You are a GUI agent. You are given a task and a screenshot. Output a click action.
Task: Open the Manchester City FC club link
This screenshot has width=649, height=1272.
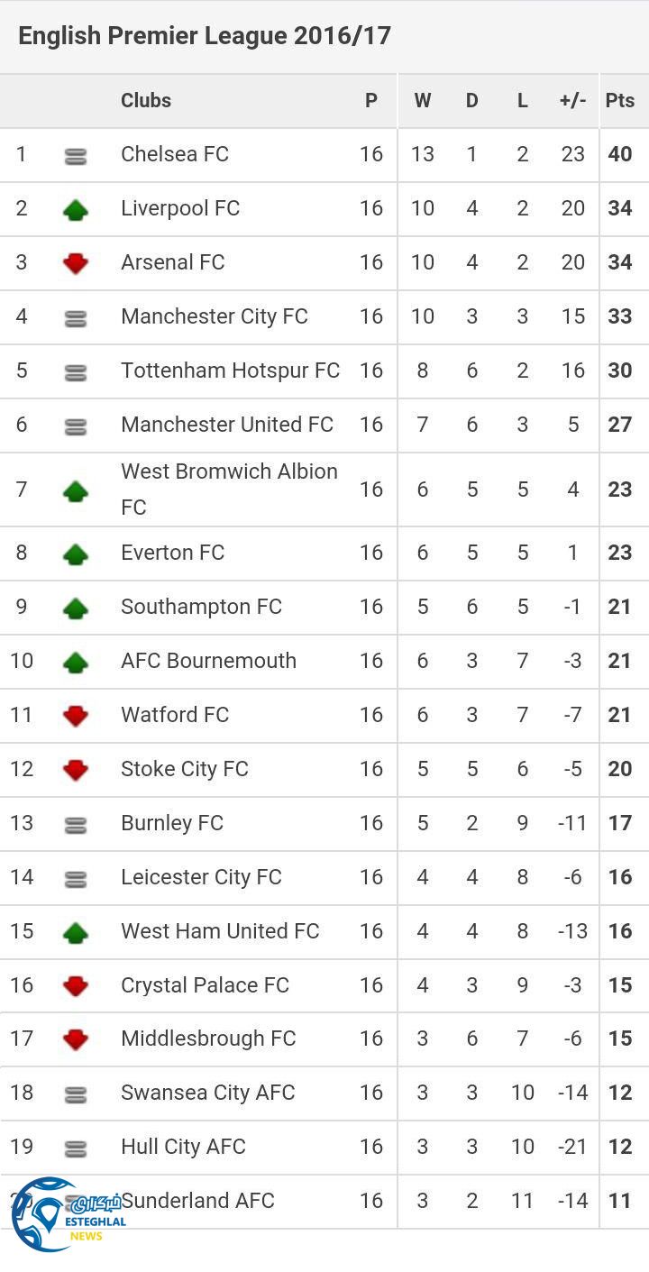(x=215, y=316)
